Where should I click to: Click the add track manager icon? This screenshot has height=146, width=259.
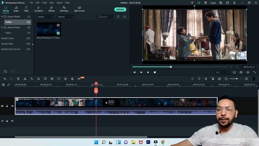(3, 85)
